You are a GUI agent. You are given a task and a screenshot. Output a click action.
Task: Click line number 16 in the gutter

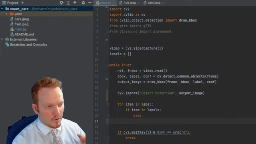96,93
